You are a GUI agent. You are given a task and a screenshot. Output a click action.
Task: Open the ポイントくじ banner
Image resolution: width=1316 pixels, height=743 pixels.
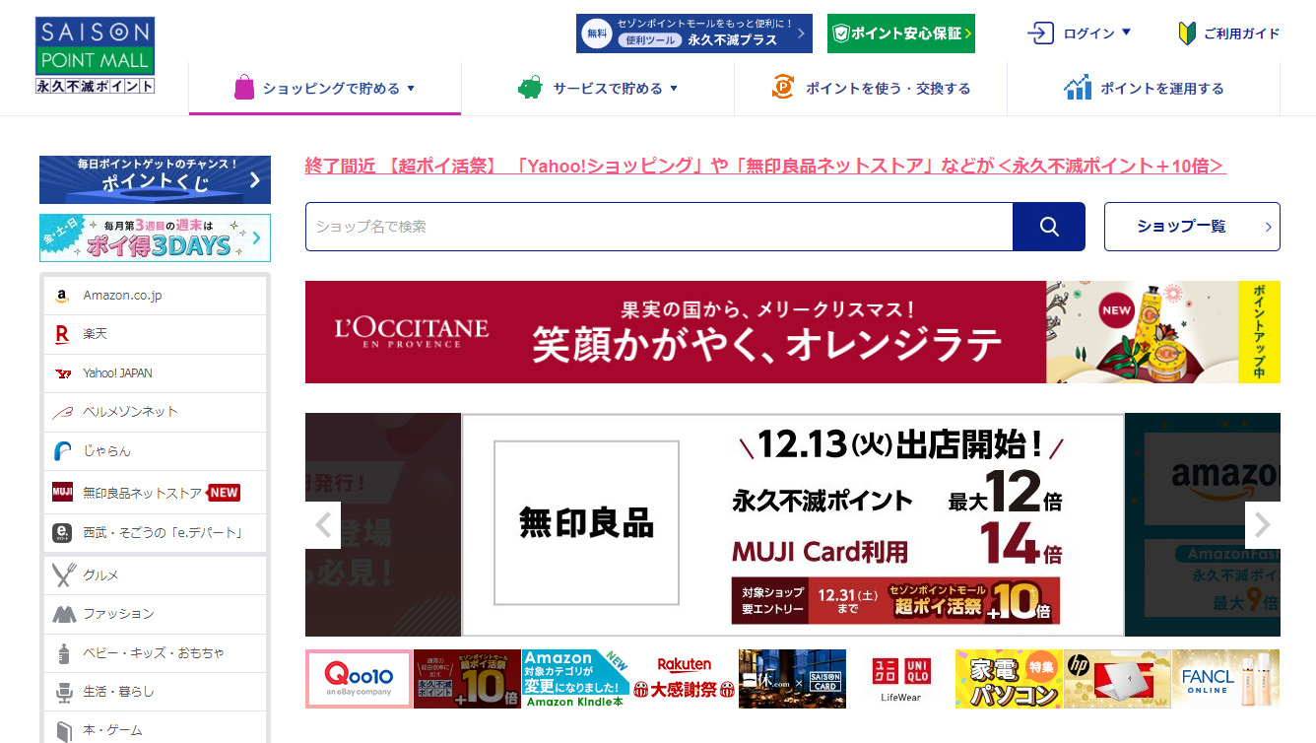[155, 179]
